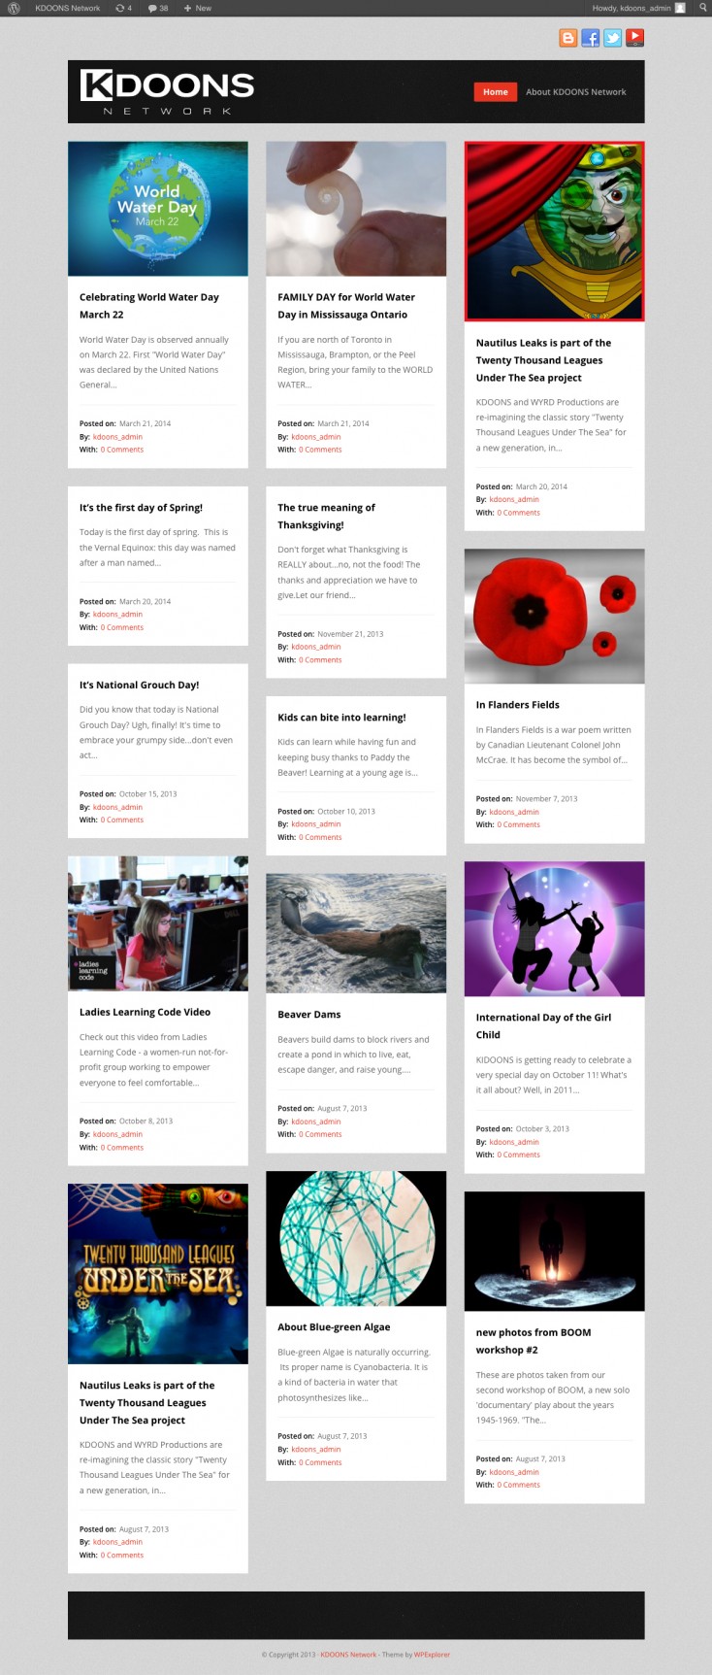This screenshot has width=712, height=1675.
Task: Open the About KDOONS Network page
Action: pos(575,92)
